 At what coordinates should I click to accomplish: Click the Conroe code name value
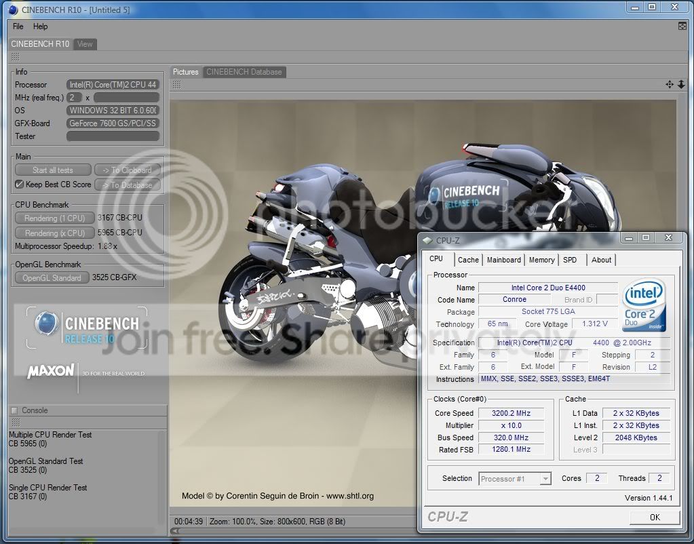click(x=514, y=300)
